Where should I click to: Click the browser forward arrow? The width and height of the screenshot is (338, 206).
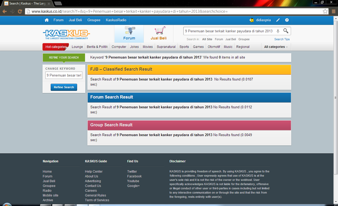12,11
